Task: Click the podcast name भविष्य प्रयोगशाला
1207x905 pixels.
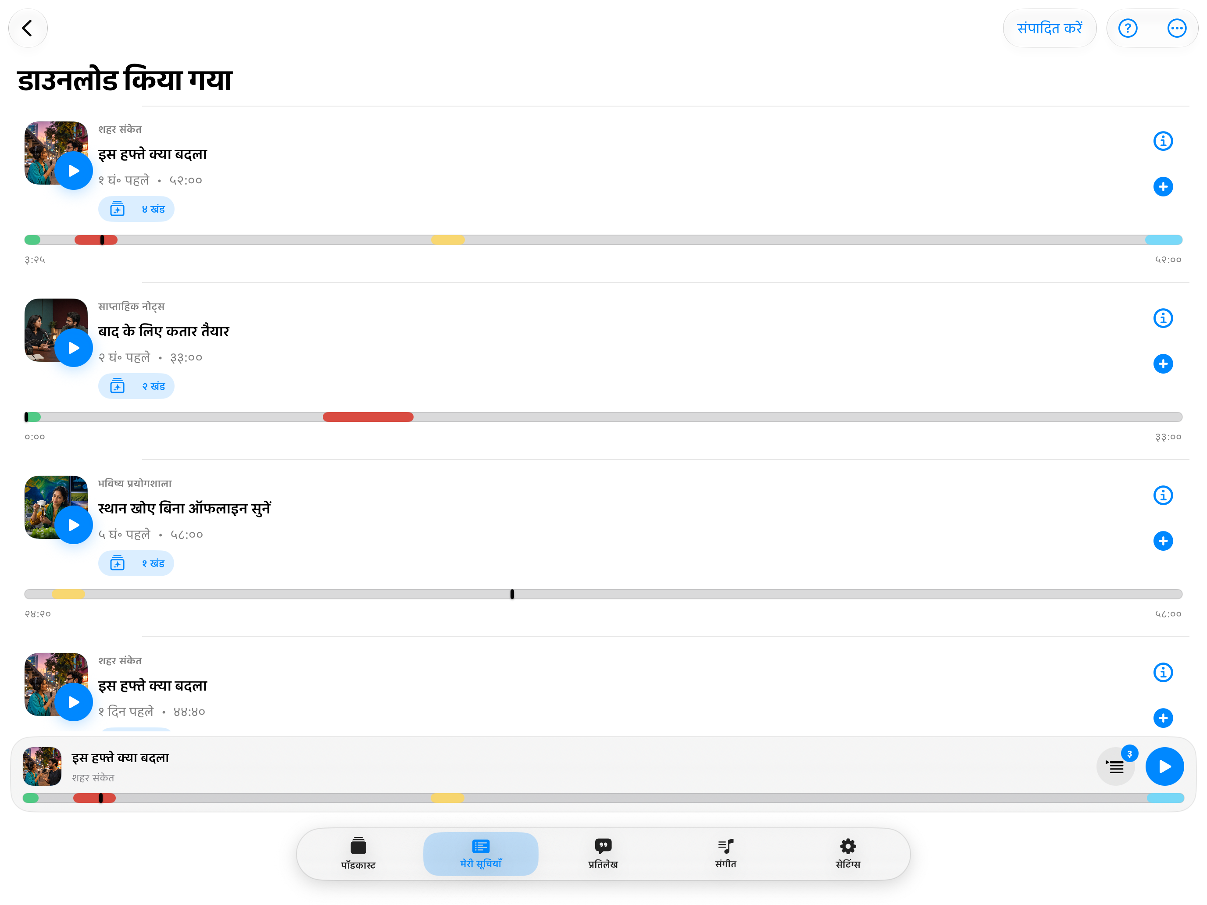Action: coord(135,483)
